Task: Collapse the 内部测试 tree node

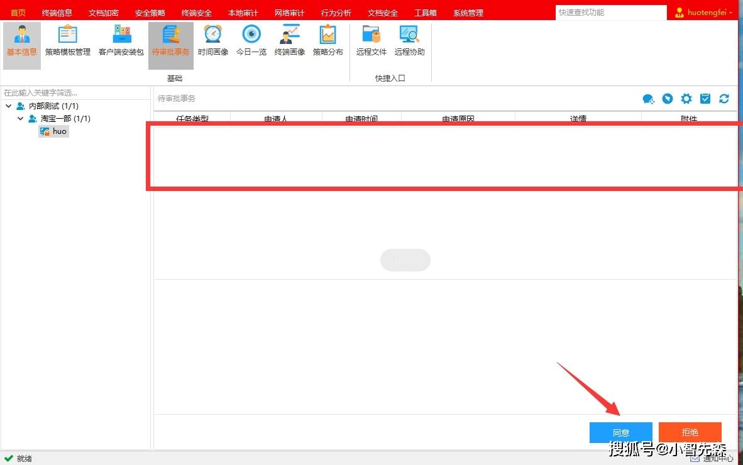Action: click(x=9, y=106)
